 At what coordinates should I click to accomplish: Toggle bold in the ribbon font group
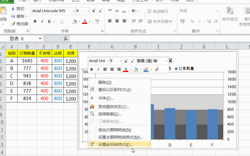click(35, 21)
